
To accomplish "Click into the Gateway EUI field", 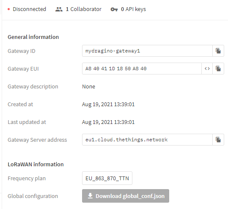I will [x=142, y=69].
